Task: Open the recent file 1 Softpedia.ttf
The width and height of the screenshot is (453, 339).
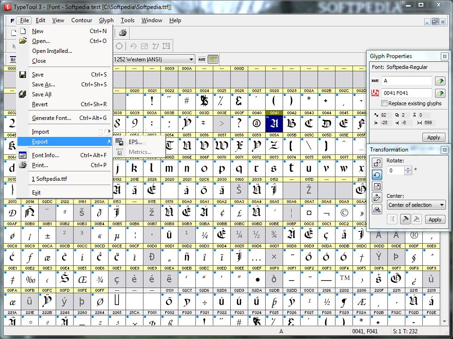Action: pos(65,179)
